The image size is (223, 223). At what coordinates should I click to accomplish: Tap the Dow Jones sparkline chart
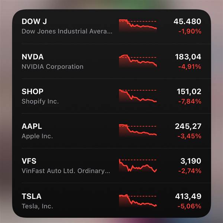coord(138,26)
